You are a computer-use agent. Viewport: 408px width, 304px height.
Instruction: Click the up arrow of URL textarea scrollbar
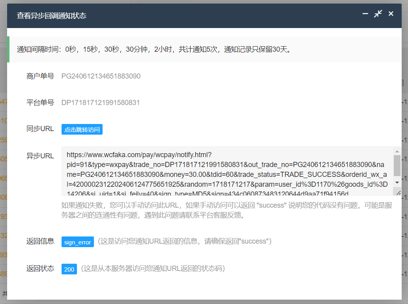pyautogui.click(x=397, y=151)
